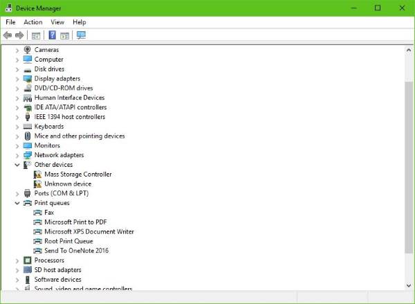
Task: Click the Mice and other pointing devices icon
Action: point(27,136)
